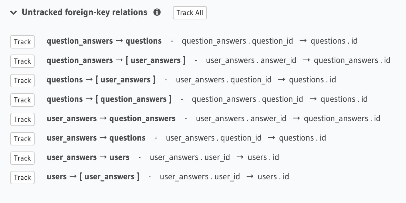The height and width of the screenshot is (203, 406).
Task: Collapse the Untracked foreign-key relations section
Action: point(13,13)
